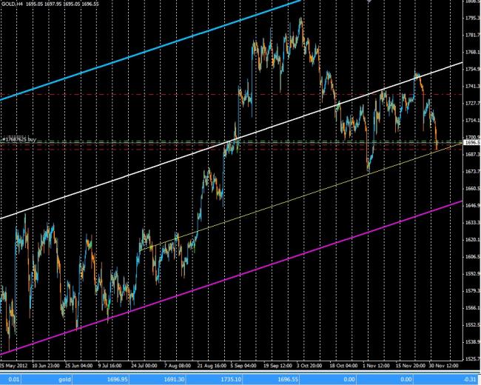Click the 1 Nov 12:00 time label
Viewport: 481px width, 385px height.
(x=376, y=366)
